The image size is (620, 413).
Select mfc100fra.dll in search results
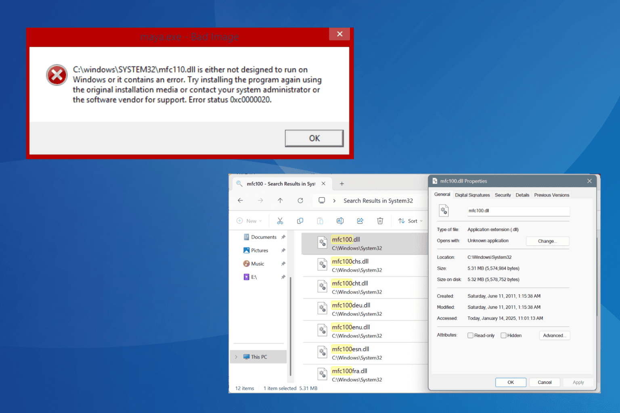pos(364,375)
